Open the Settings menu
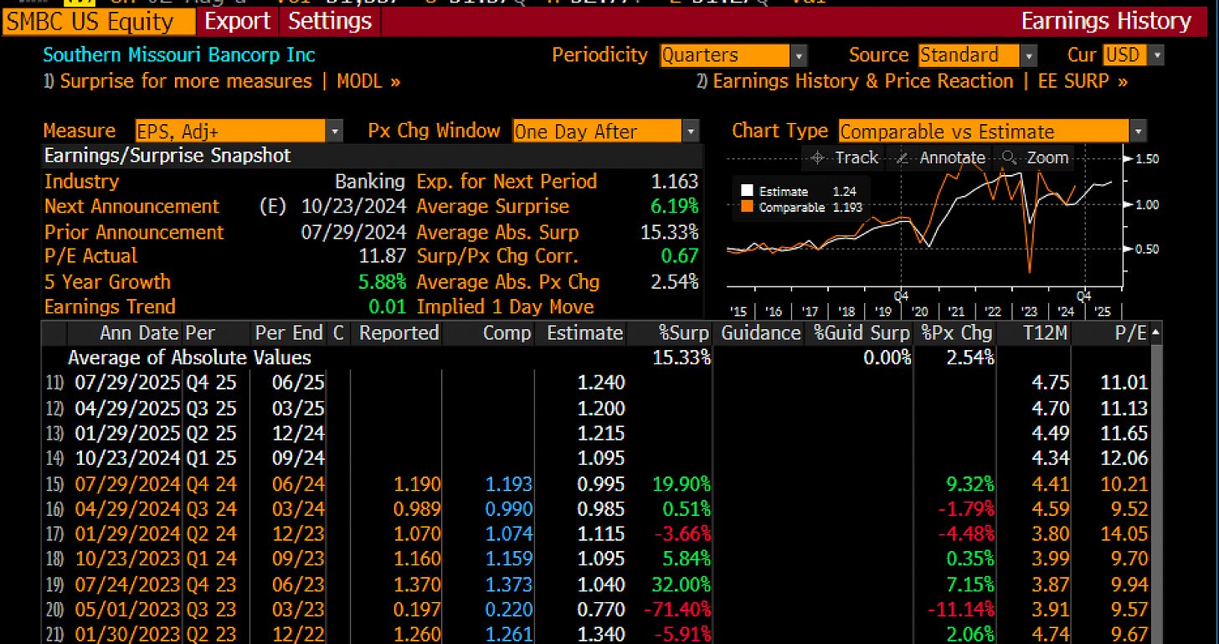The image size is (1219, 644). [x=330, y=21]
